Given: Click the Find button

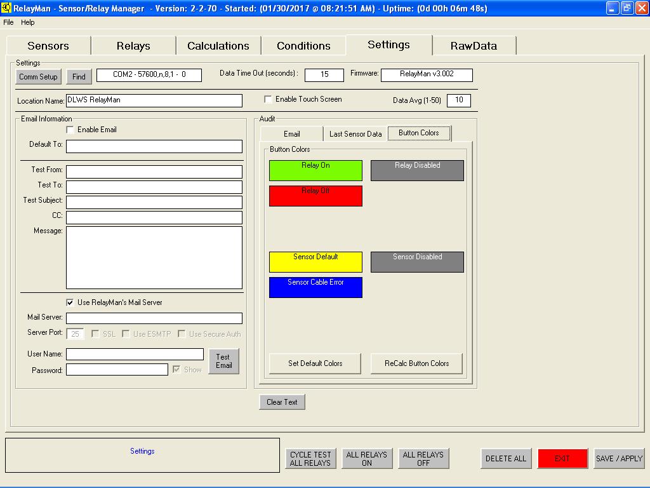Looking at the screenshot, I should click(x=79, y=77).
